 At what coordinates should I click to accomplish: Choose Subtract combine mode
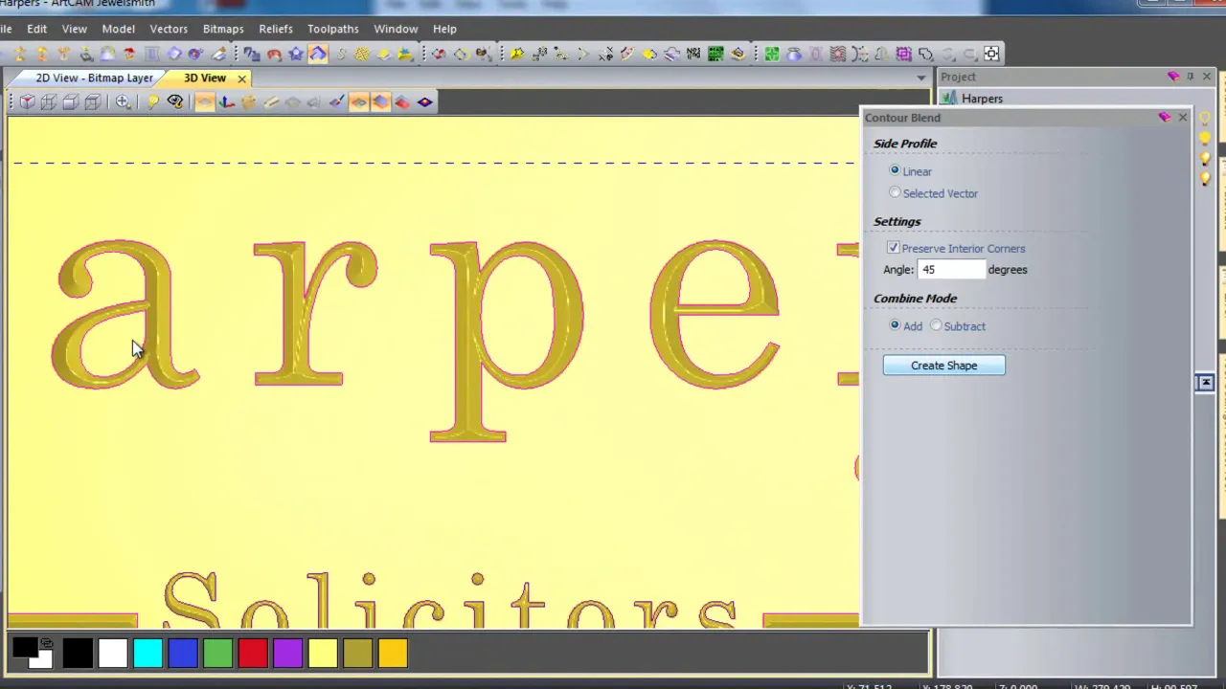(936, 325)
